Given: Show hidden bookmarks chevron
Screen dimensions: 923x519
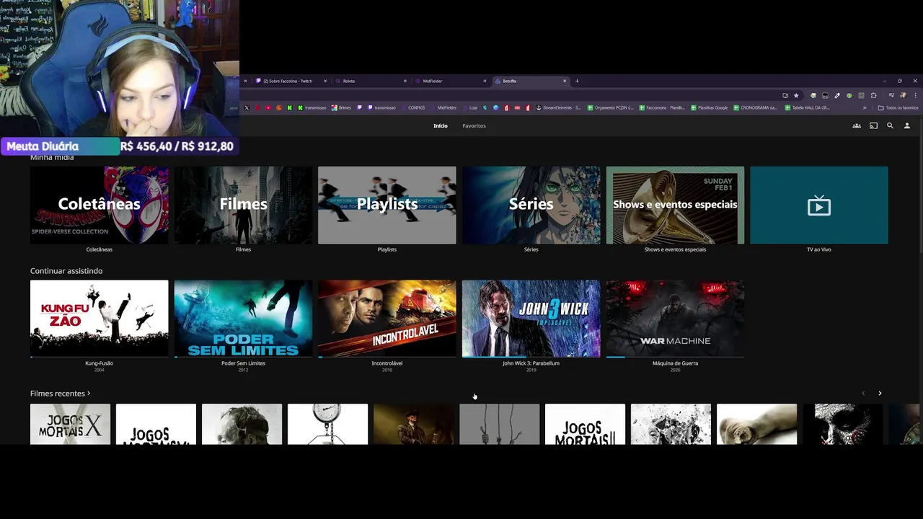Looking at the screenshot, I should 865,107.
